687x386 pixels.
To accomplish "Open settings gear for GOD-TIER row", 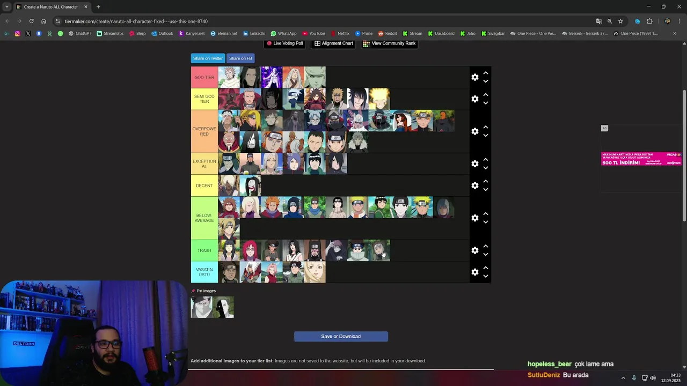I will point(475,77).
